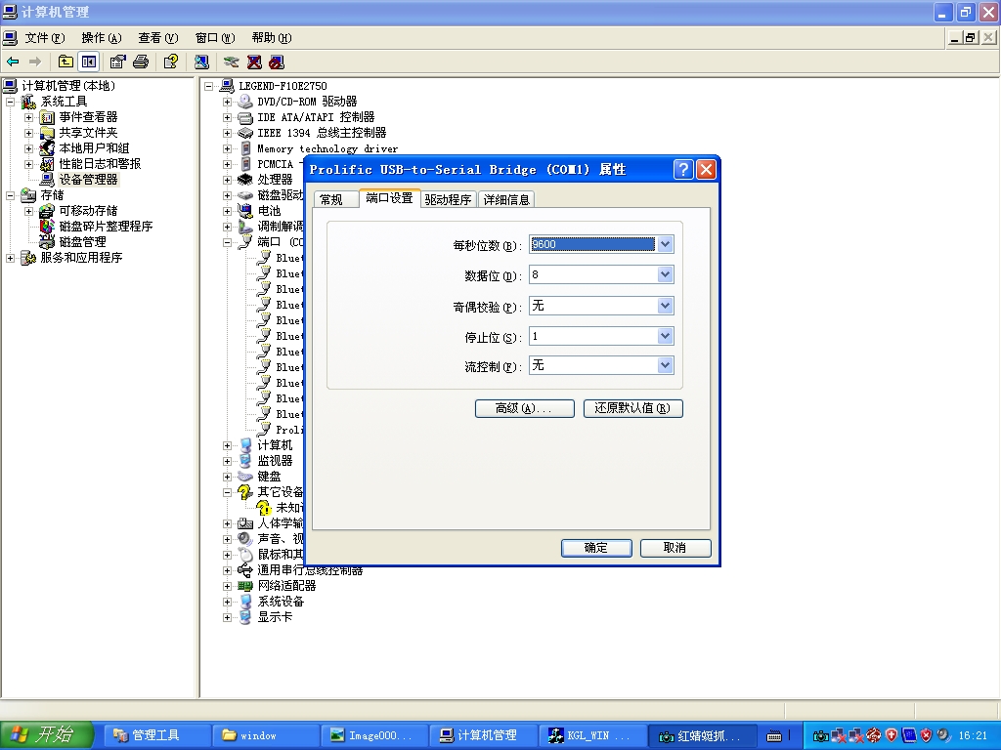Open the 帮助(H) menu

[x=272, y=38]
